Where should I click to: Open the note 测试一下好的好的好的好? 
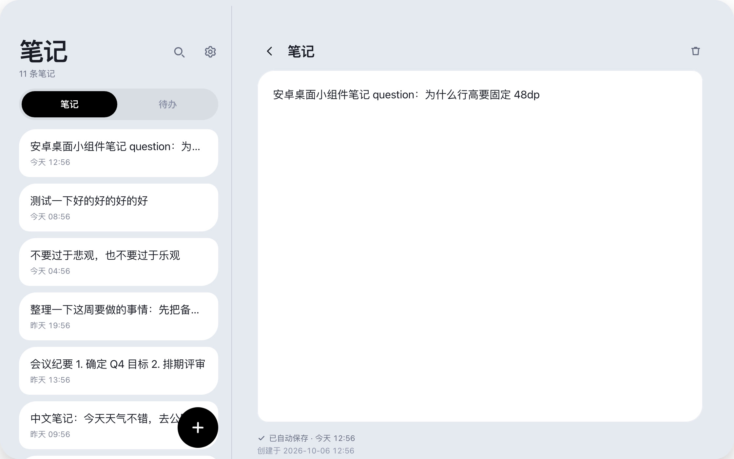point(119,208)
